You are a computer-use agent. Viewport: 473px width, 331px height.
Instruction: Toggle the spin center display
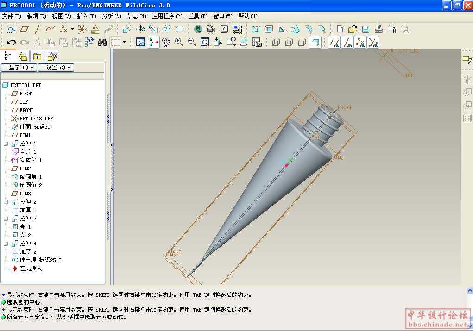coord(153,42)
